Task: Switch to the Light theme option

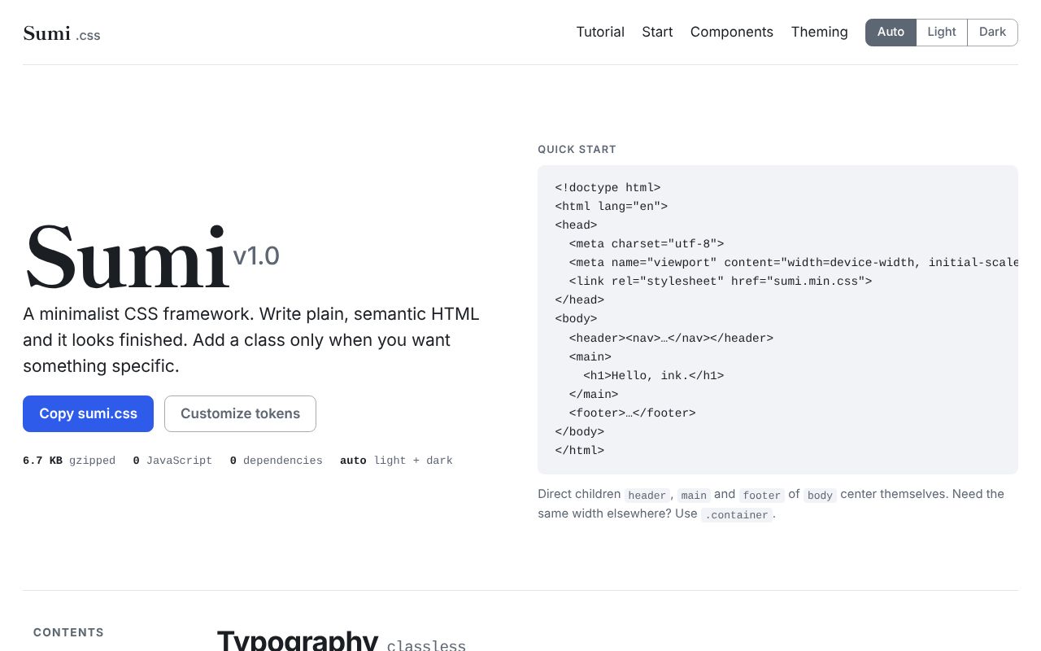Action: [942, 32]
